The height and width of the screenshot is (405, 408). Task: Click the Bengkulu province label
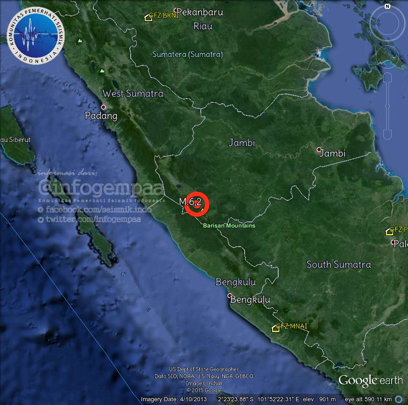click(235, 282)
